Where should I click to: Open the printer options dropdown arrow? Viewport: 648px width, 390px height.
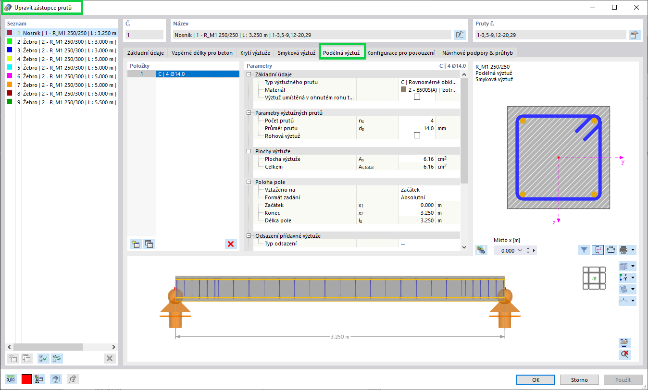[633, 250]
